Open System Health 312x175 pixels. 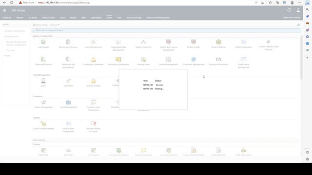click(194, 42)
